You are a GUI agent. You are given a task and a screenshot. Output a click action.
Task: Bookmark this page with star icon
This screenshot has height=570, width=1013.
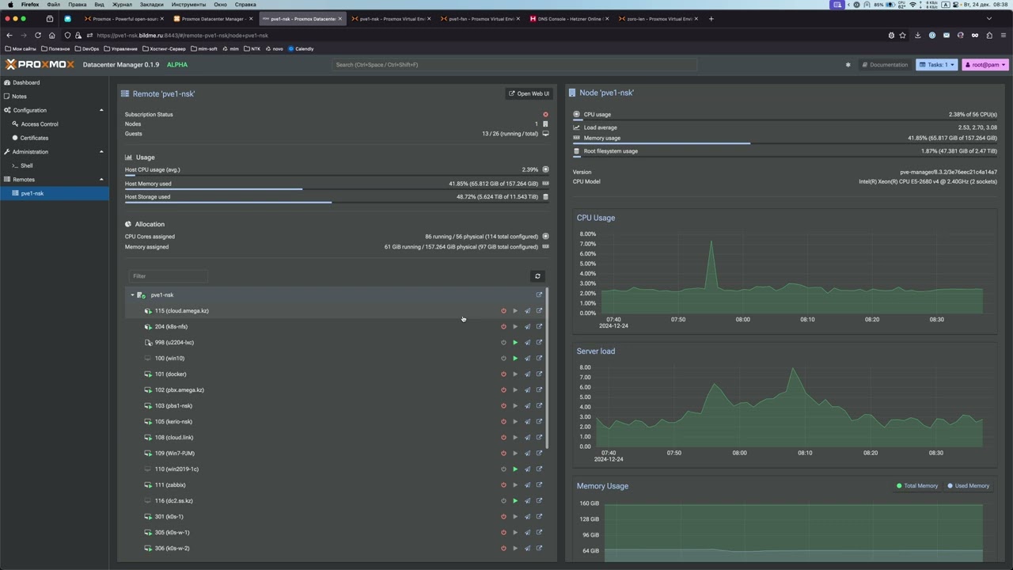pyautogui.click(x=902, y=35)
